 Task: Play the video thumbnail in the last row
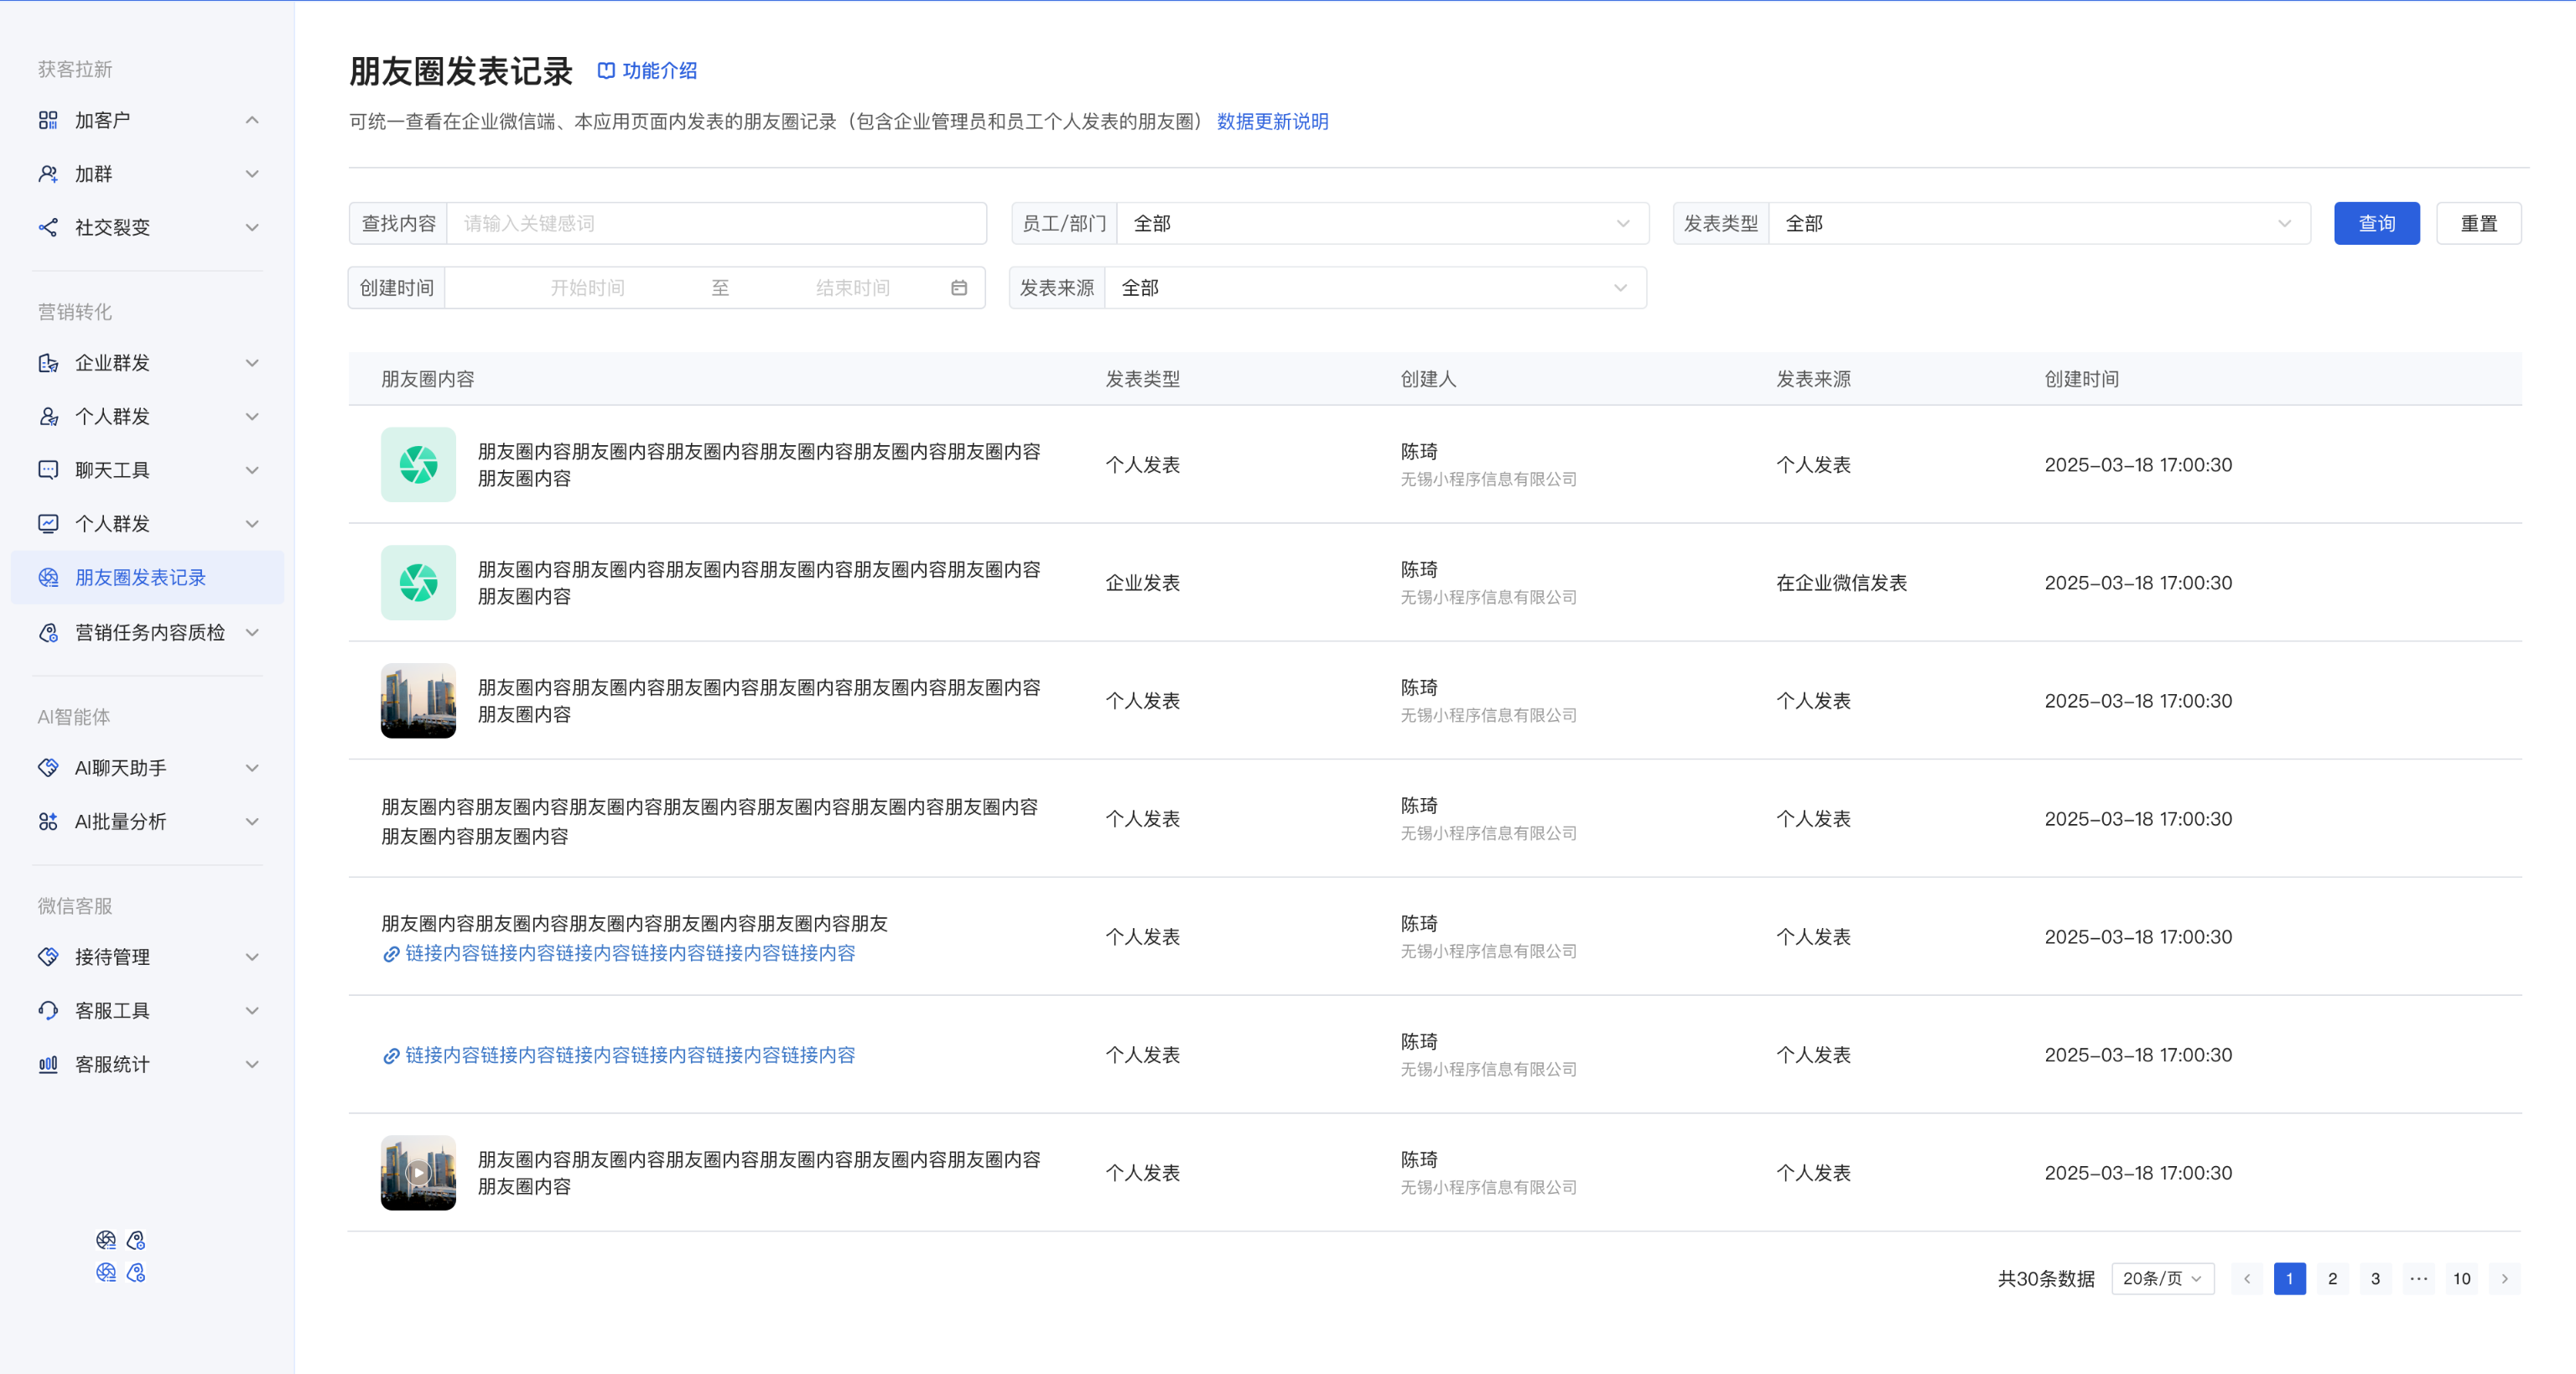tap(418, 1173)
